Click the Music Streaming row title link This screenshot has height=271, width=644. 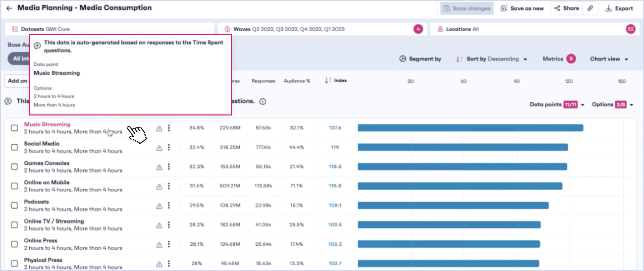click(47, 124)
